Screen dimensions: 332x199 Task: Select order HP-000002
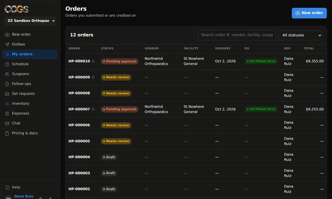79,189
